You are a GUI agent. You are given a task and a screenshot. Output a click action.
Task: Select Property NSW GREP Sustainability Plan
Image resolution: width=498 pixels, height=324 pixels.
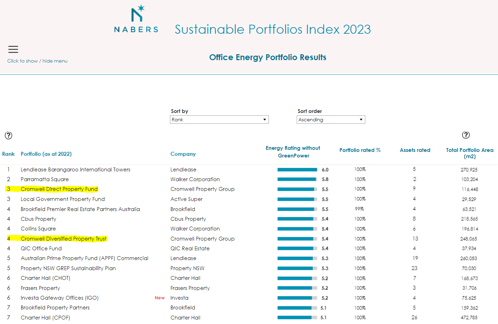point(68,268)
